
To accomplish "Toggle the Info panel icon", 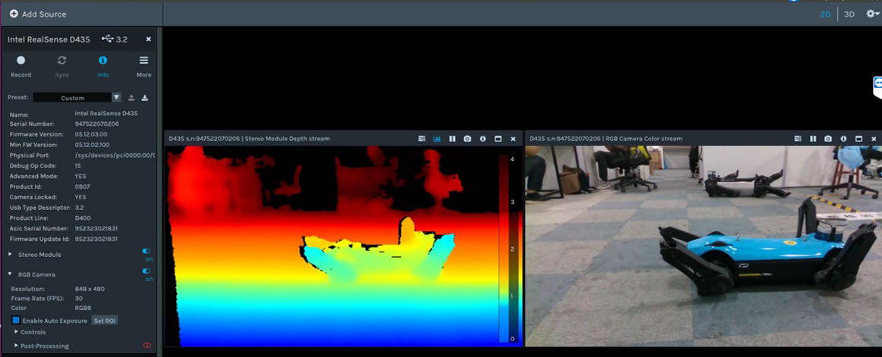I will (103, 60).
